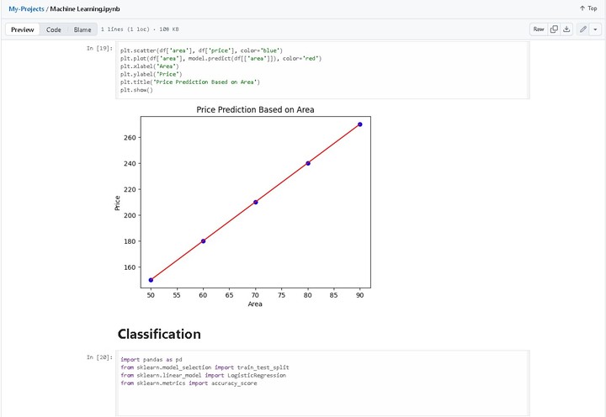Click the In [19] cell prompt

pyautogui.click(x=100, y=49)
